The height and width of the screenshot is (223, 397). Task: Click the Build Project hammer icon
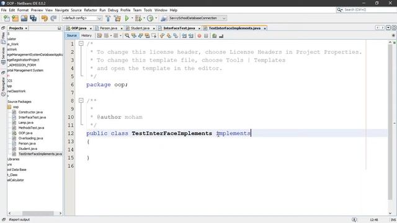coord(108,18)
